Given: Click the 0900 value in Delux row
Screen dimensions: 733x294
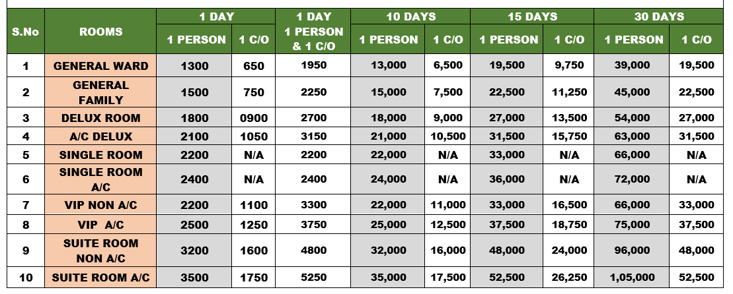Looking at the screenshot, I should click(254, 118).
